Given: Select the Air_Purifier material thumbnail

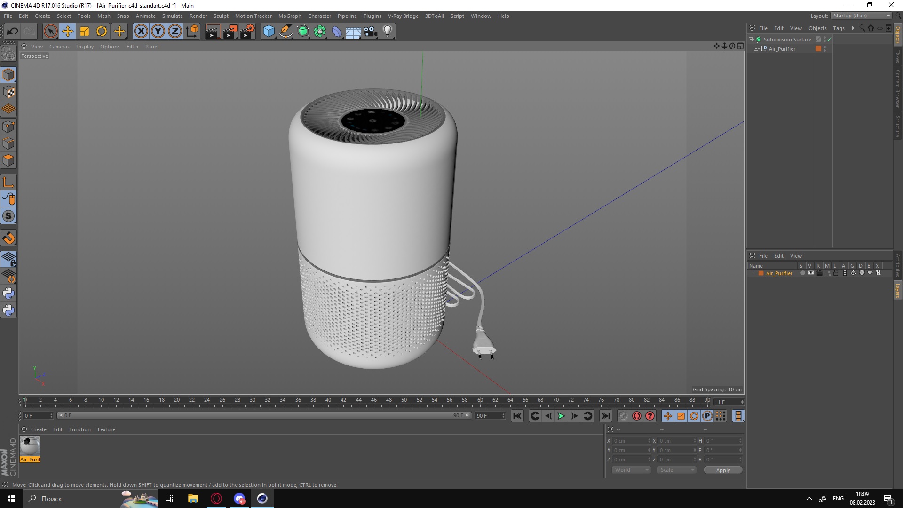Looking at the screenshot, I should click(30, 445).
